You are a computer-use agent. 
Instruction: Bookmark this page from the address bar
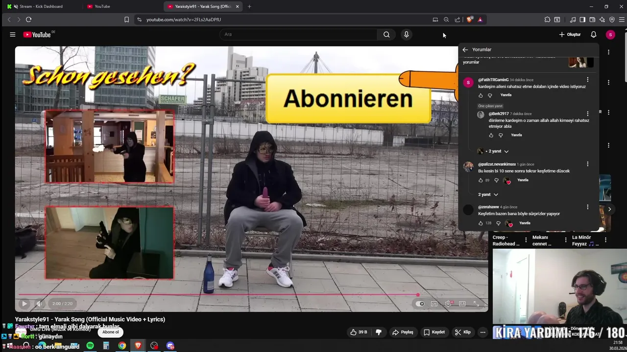(126, 20)
